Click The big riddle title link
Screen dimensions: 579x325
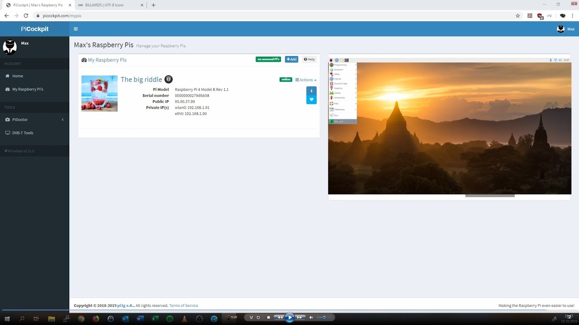click(x=141, y=79)
